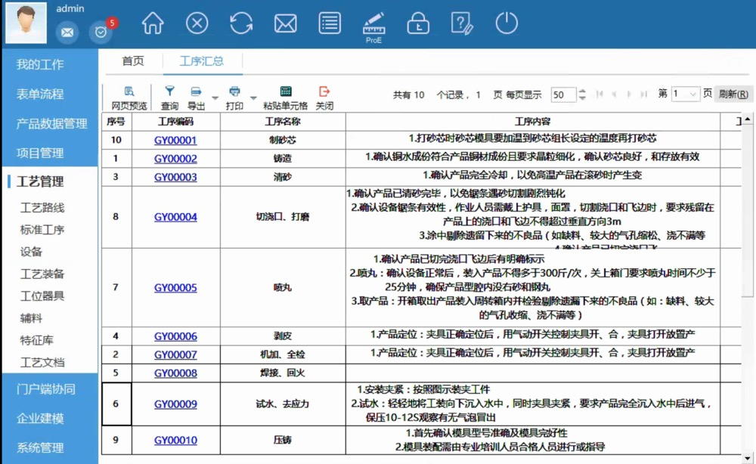The height and width of the screenshot is (464, 756).
Task: Click the refresh arrows icon in header
Action: [241, 23]
